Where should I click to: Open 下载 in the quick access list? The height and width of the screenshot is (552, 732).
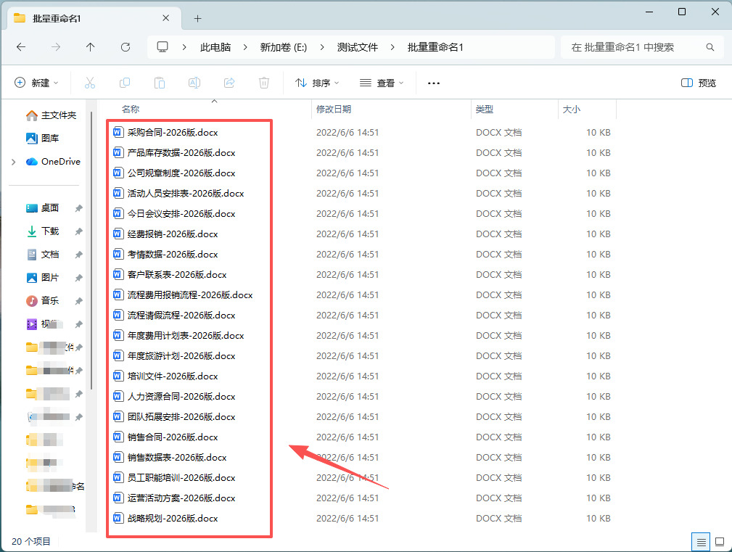coord(43,231)
